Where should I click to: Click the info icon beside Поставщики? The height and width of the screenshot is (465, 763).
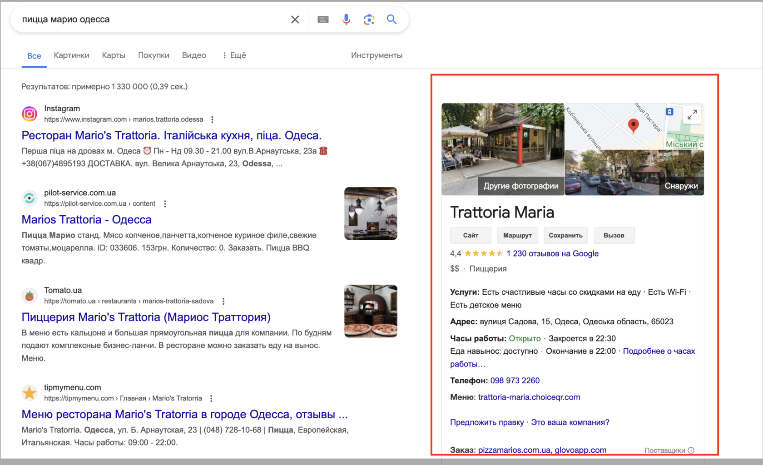coord(691,450)
